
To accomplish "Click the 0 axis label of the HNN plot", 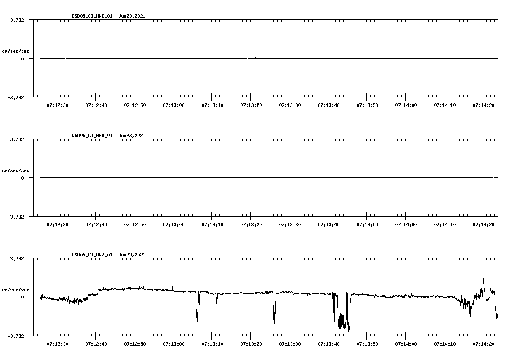I will [x=22, y=178].
